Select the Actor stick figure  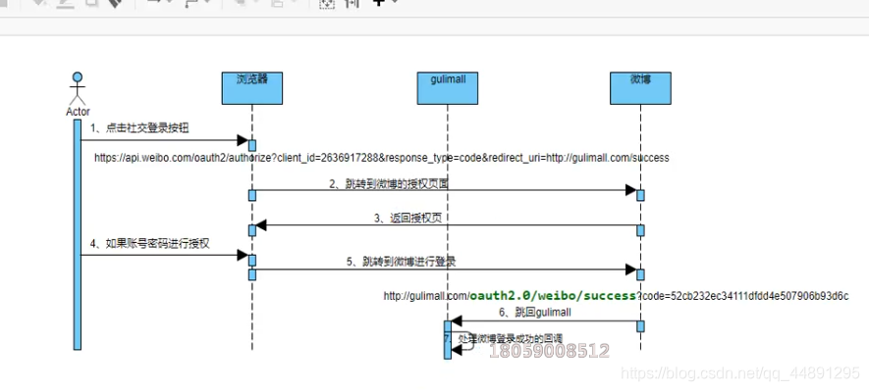click(x=78, y=88)
